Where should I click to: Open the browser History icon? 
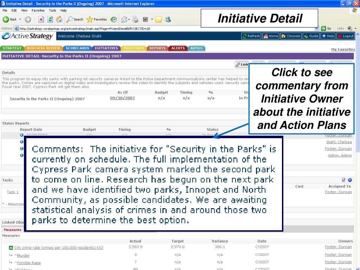click(x=114, y=20)
